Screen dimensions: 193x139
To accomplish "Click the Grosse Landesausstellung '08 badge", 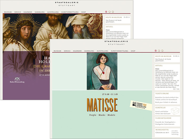I will tap(141, 105).
